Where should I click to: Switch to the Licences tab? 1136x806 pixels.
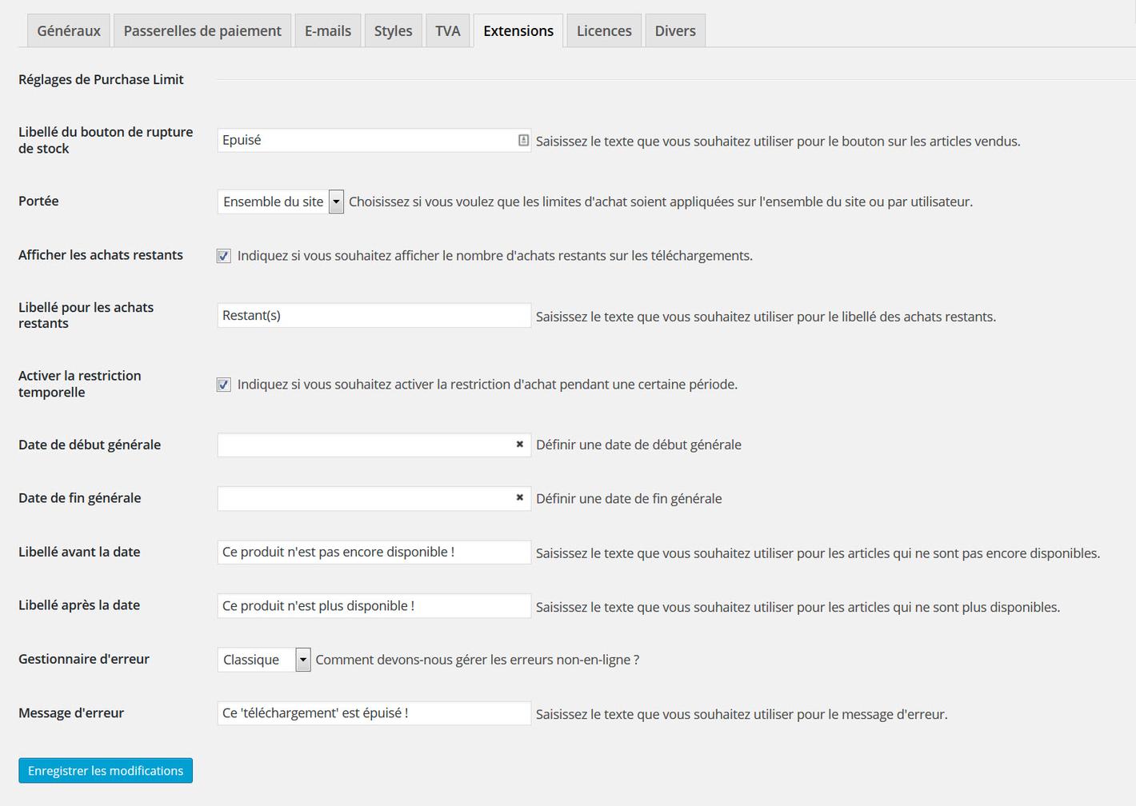(x=604, y=31)
